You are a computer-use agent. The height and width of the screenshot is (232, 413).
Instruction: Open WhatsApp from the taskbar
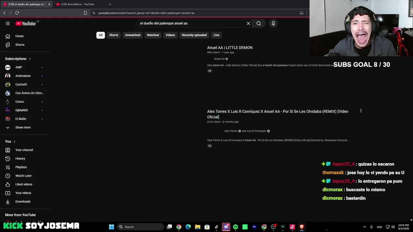(x=245, y=227)
